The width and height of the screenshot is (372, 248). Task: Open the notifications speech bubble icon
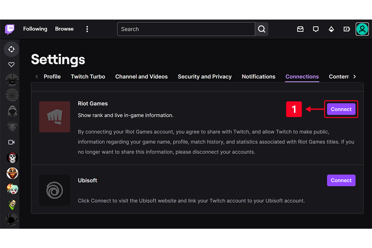[316, 29]
